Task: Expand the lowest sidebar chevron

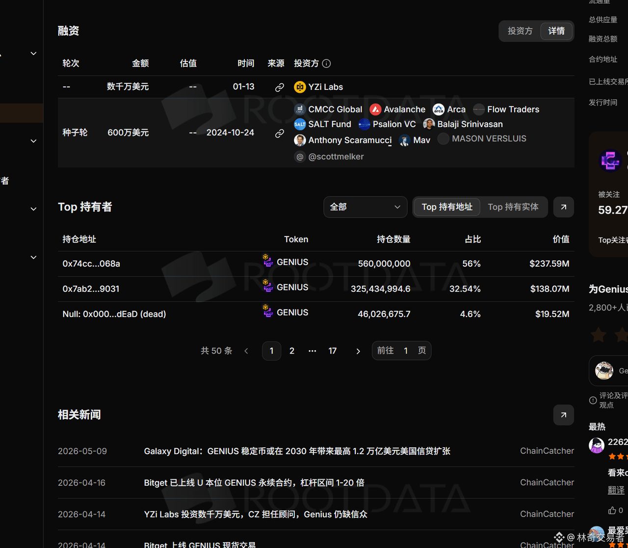Action: [x=33, y=257]
